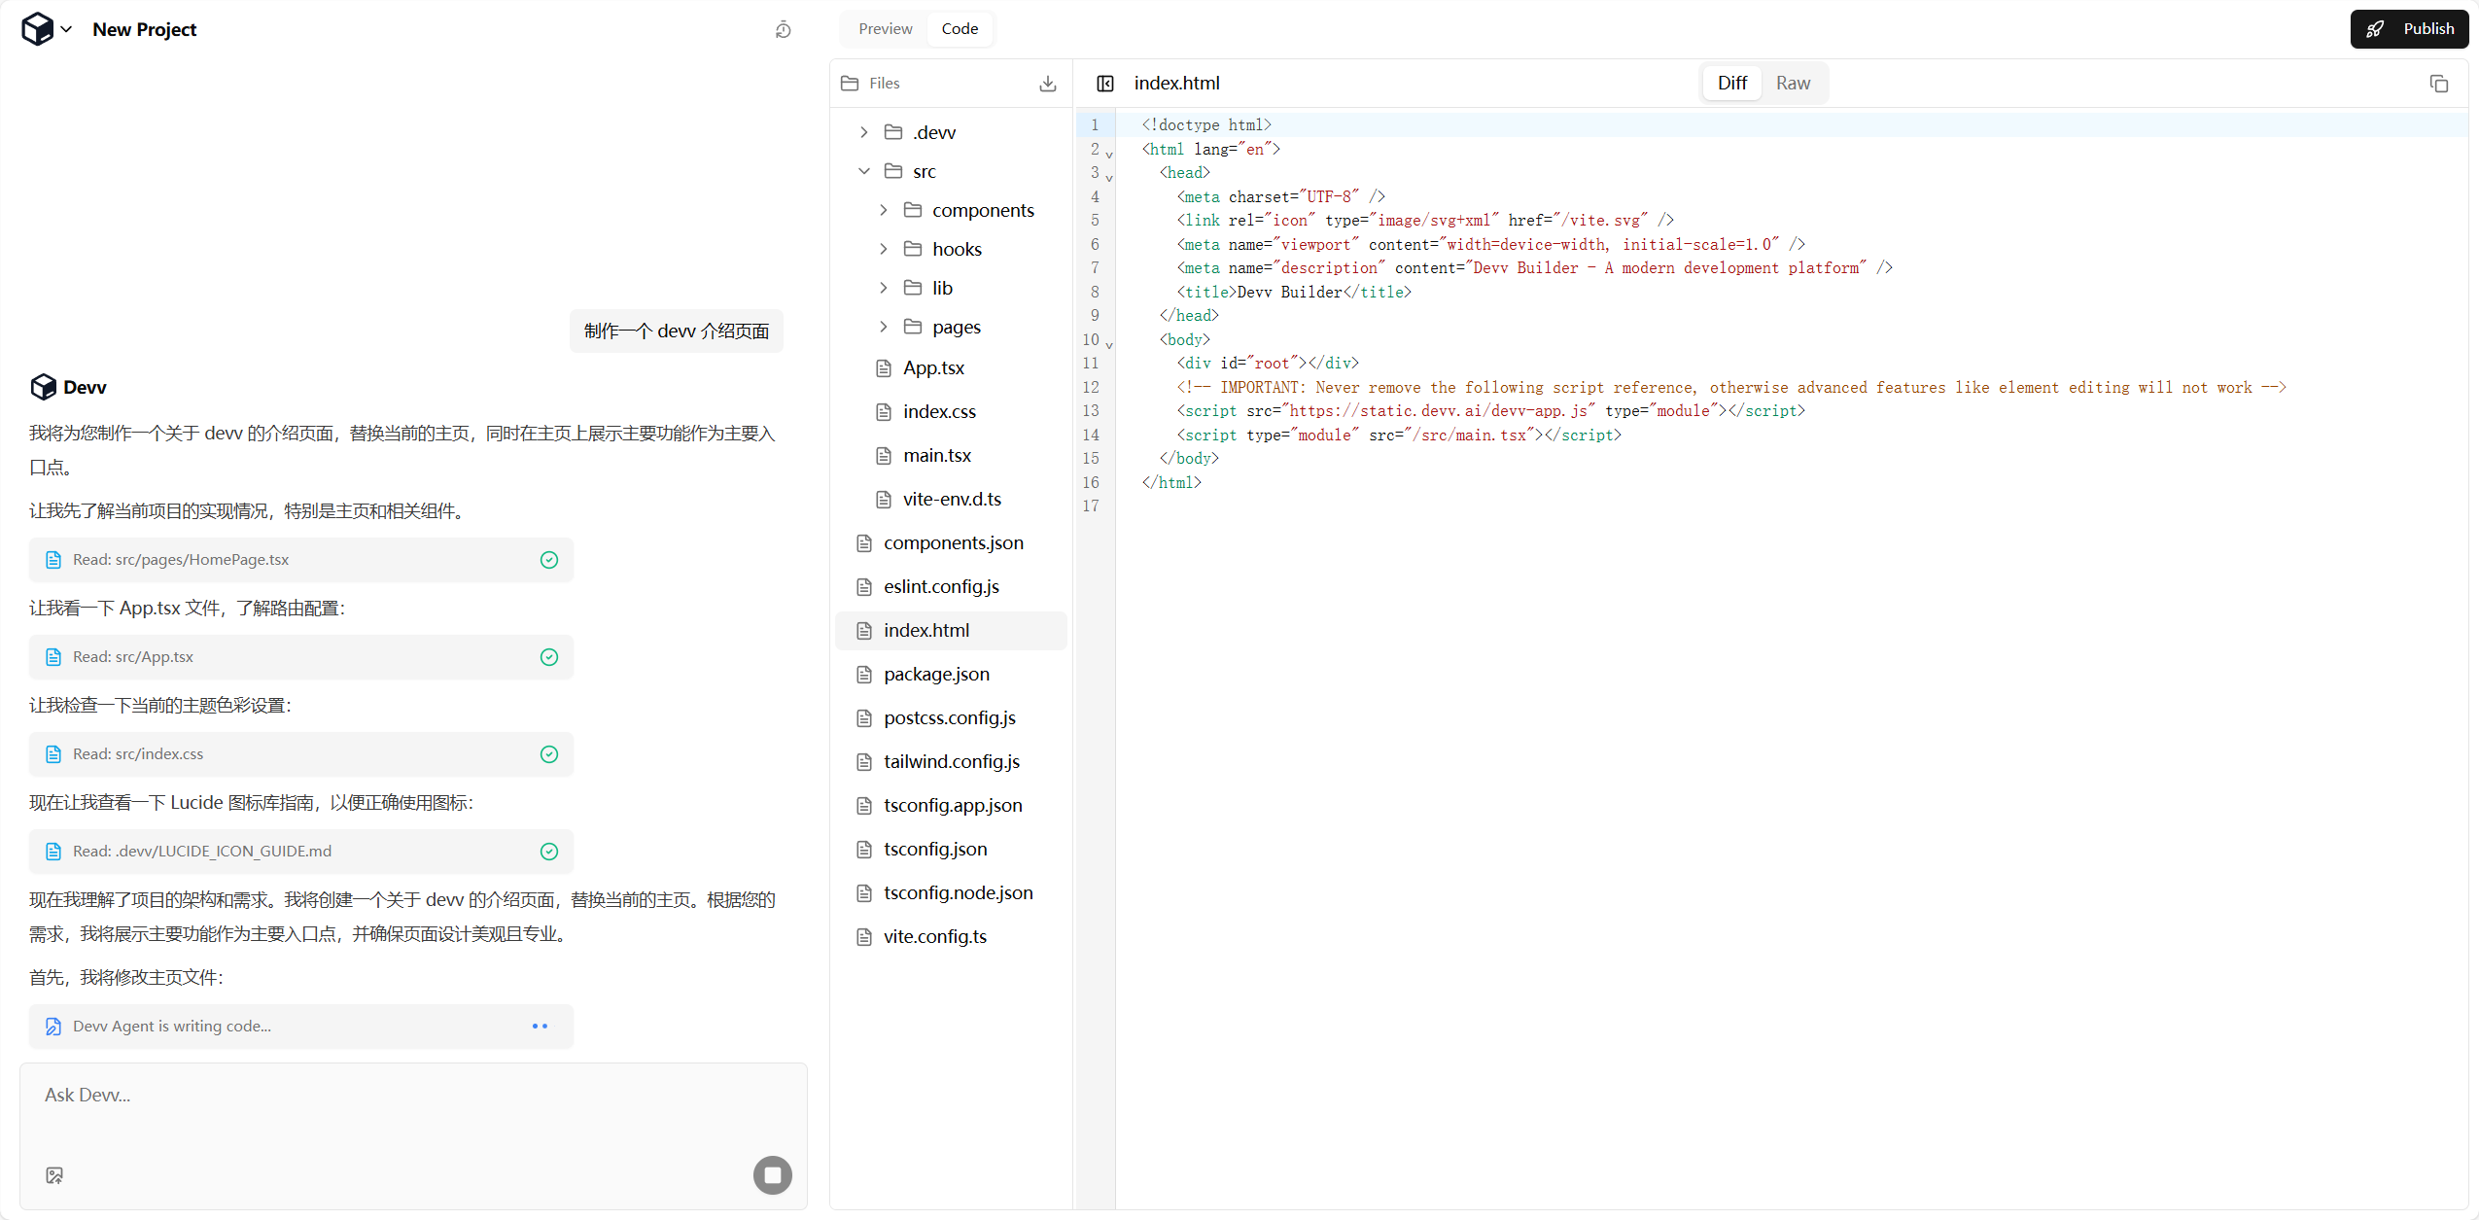Click the rocket Publish button
This screenshot has width=2479, height=1220.
coord(2409,29)
